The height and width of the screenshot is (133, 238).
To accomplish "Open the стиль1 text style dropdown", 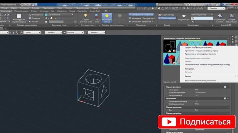I will [32, 33].
